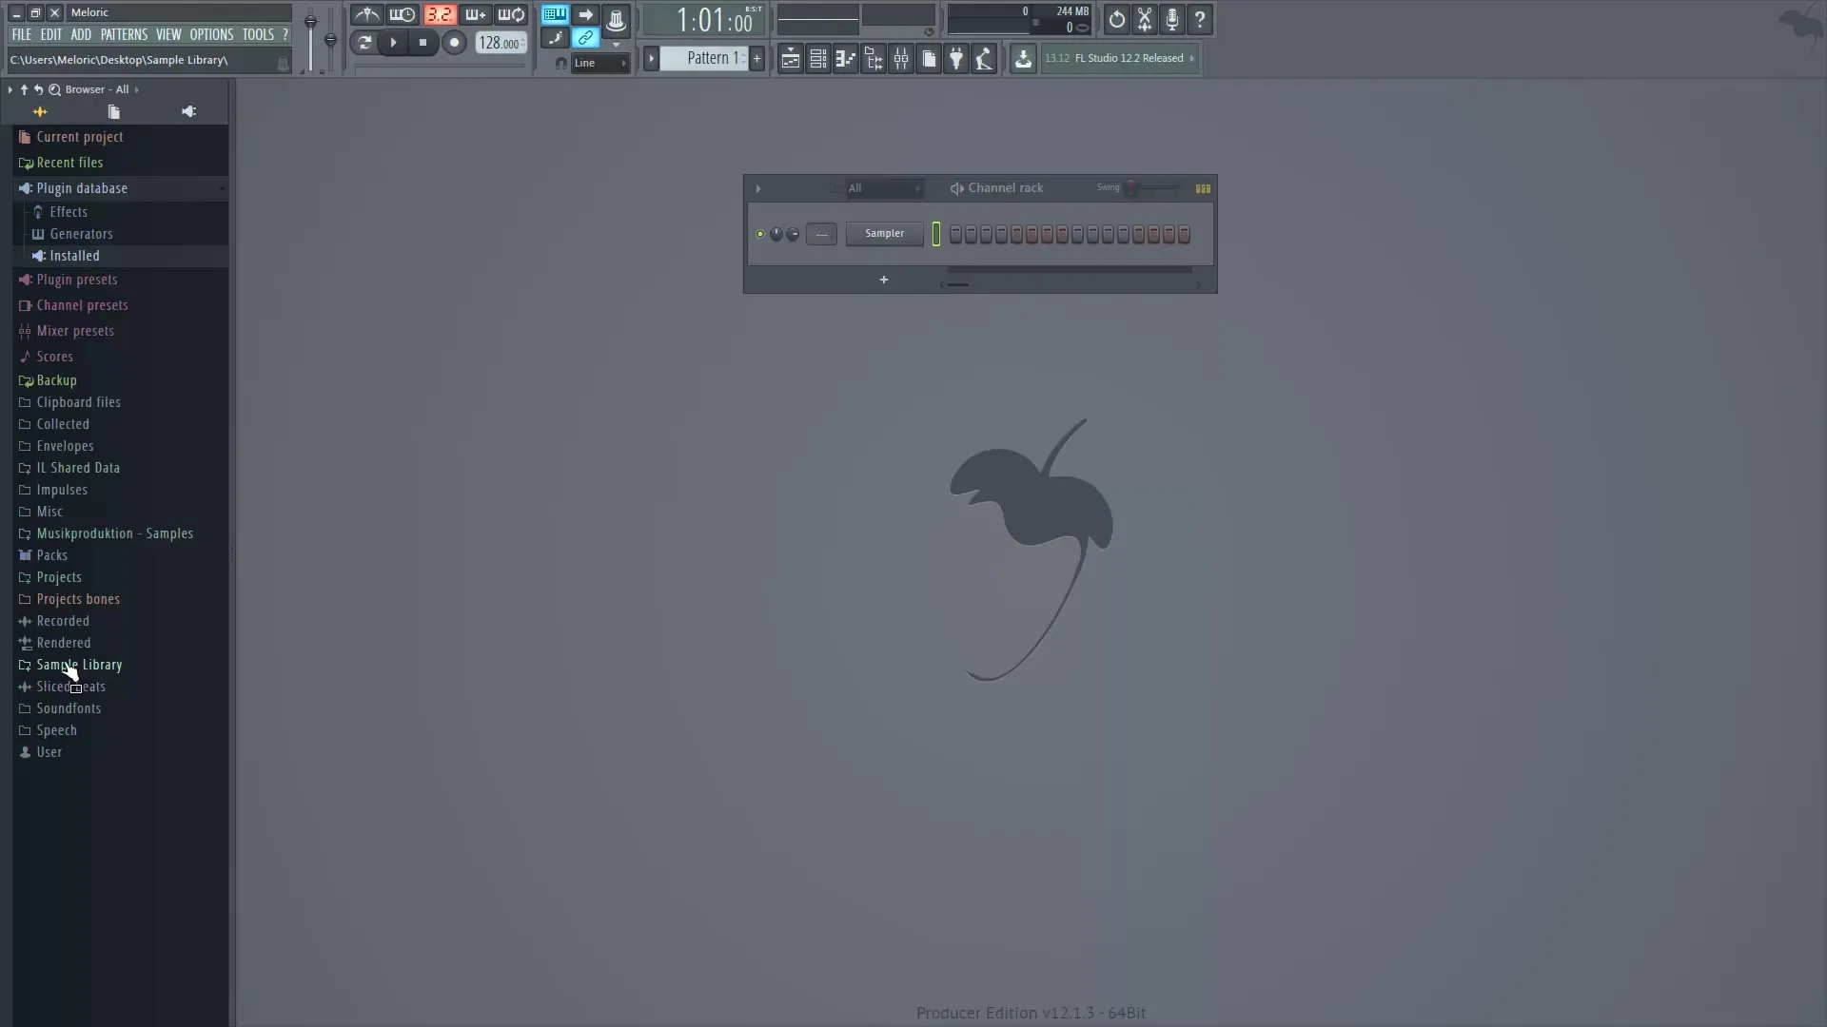Image resolution: width=1827 pixels, height=1027 pixels.
Task: Add a channel with plus button
Action: [x=883, y=280]
